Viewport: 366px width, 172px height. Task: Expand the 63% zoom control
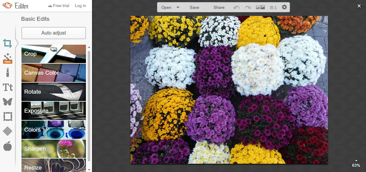click(356, 164)
